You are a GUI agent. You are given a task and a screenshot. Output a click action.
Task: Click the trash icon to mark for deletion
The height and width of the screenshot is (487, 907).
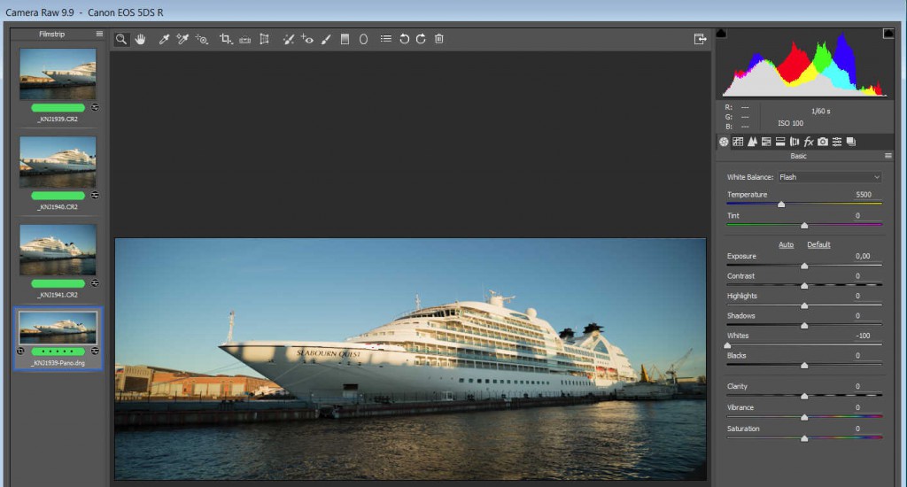point(439,39)
